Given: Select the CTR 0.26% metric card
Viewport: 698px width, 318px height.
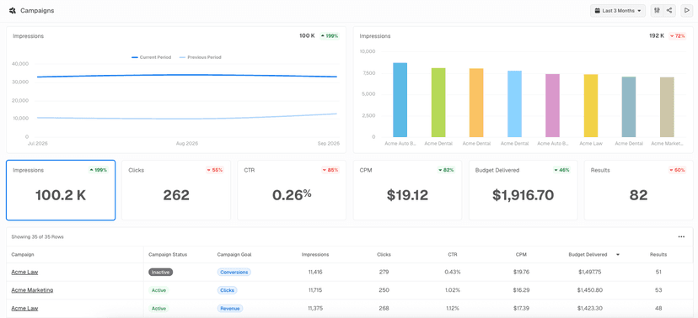Looking at the screenshot, I should 292,190.
